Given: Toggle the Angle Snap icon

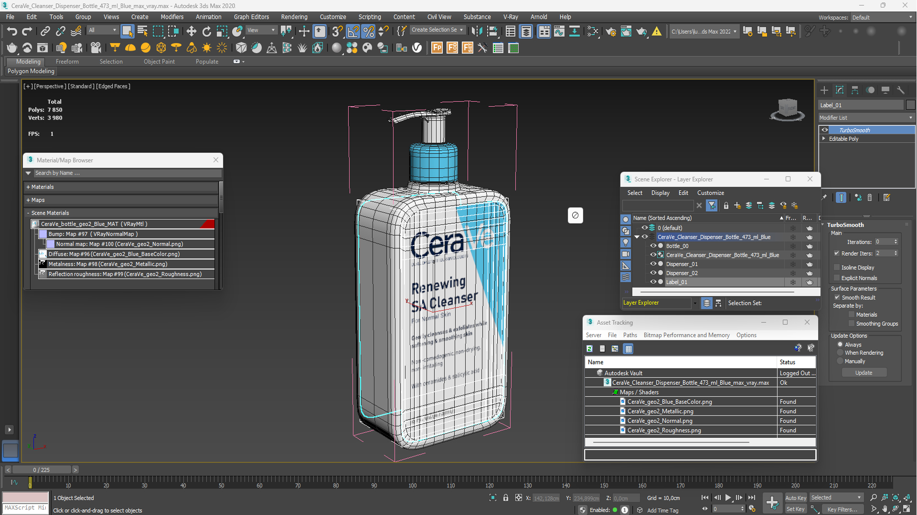Looking at the screenshot, I should (353, 31).
